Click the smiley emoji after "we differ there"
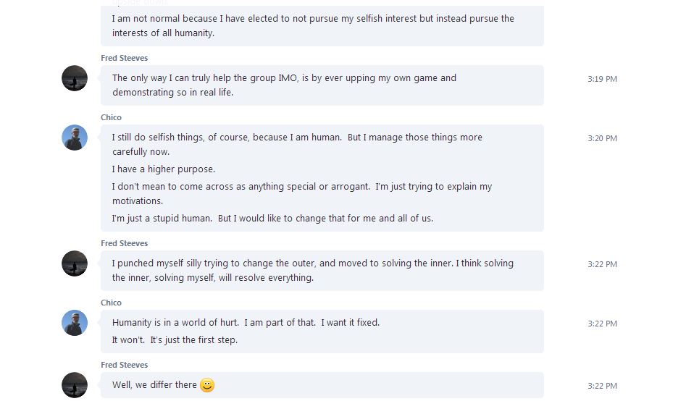 (207, 385)
